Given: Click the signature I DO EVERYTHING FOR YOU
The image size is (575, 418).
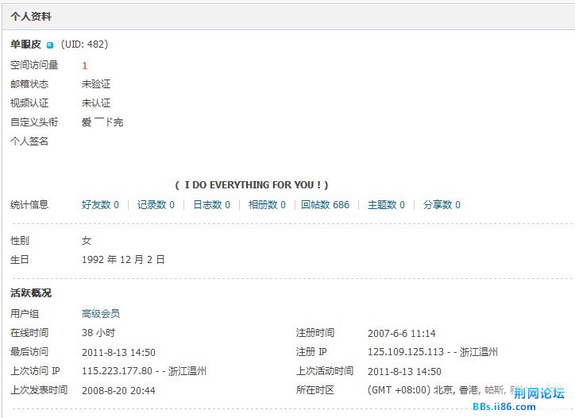Looking at the screenshot, I should [x=252, y=185].
